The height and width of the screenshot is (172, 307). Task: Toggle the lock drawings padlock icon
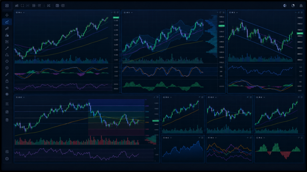pyautogui.click(x=7, y=81)
